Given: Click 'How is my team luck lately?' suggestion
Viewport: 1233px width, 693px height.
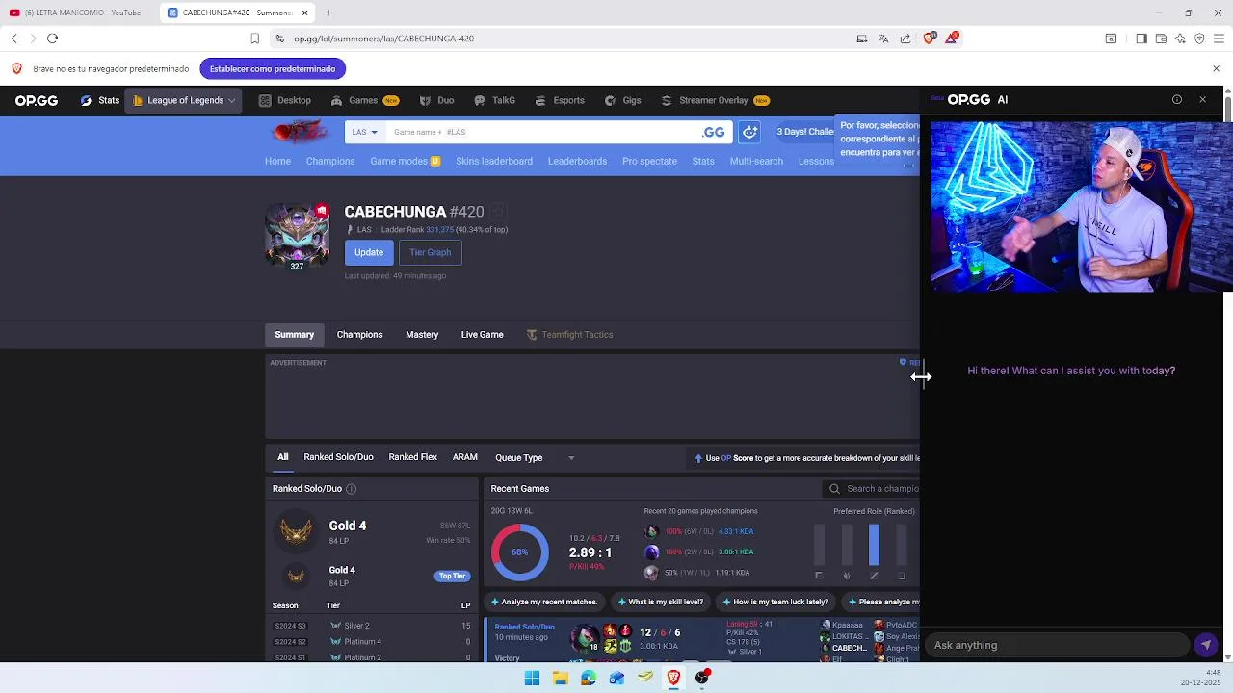Looking at the screenshot, I should (774, 602).
